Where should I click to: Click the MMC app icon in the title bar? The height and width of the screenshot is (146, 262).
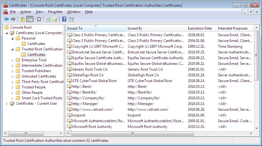point(5,5)
